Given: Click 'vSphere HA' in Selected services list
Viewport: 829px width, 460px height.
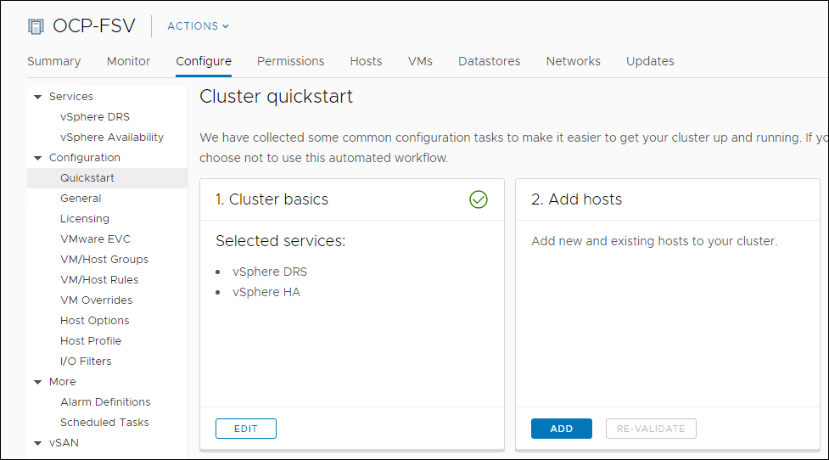Looking at the screenshot, I should [266, 293].
